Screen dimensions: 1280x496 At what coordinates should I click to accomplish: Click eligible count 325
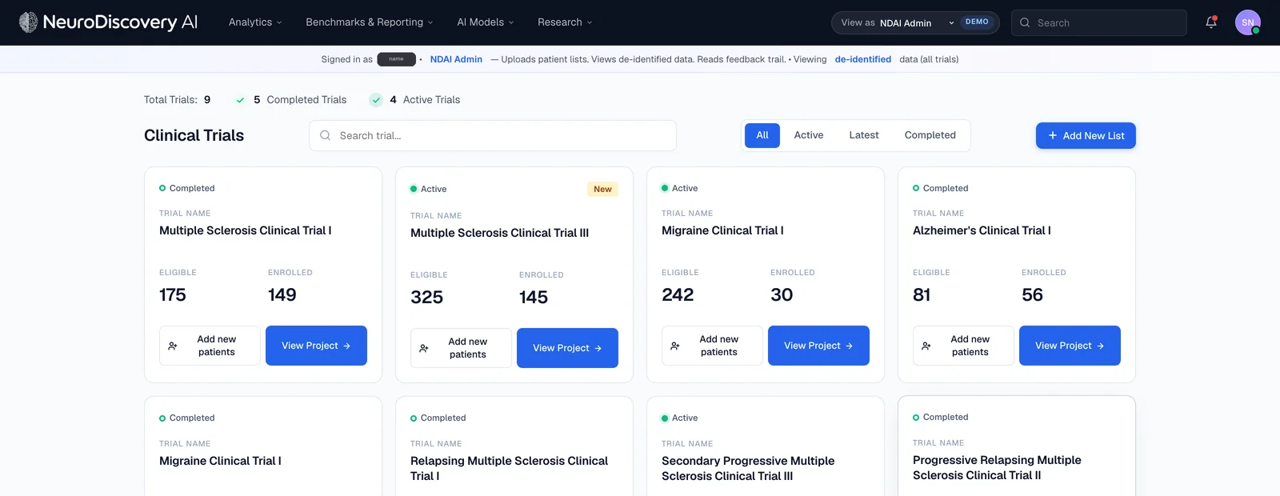tap(426, 298)
